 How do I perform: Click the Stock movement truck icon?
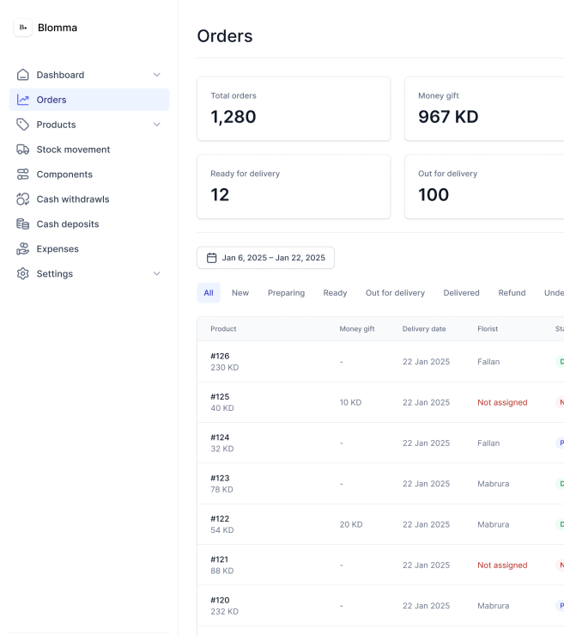point(23,150)
